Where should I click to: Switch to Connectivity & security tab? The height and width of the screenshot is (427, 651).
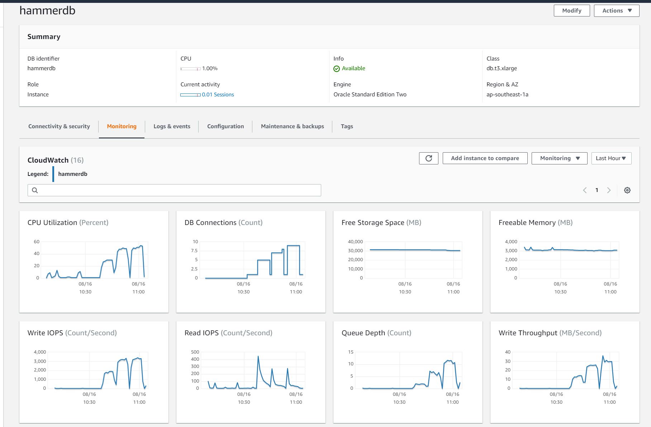(59, 126)
